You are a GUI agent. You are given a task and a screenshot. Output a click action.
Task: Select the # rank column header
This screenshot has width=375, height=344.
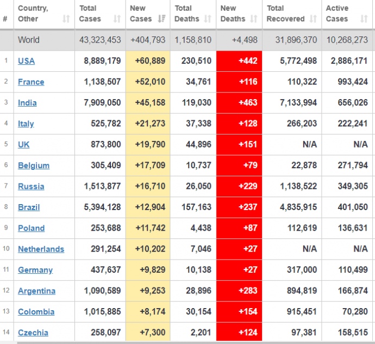pyautogui.click(x=5, y=19)
